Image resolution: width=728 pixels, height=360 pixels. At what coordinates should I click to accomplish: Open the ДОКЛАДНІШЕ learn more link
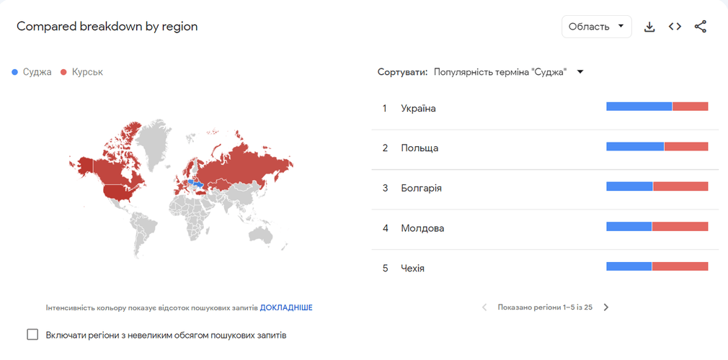[286, 307]
